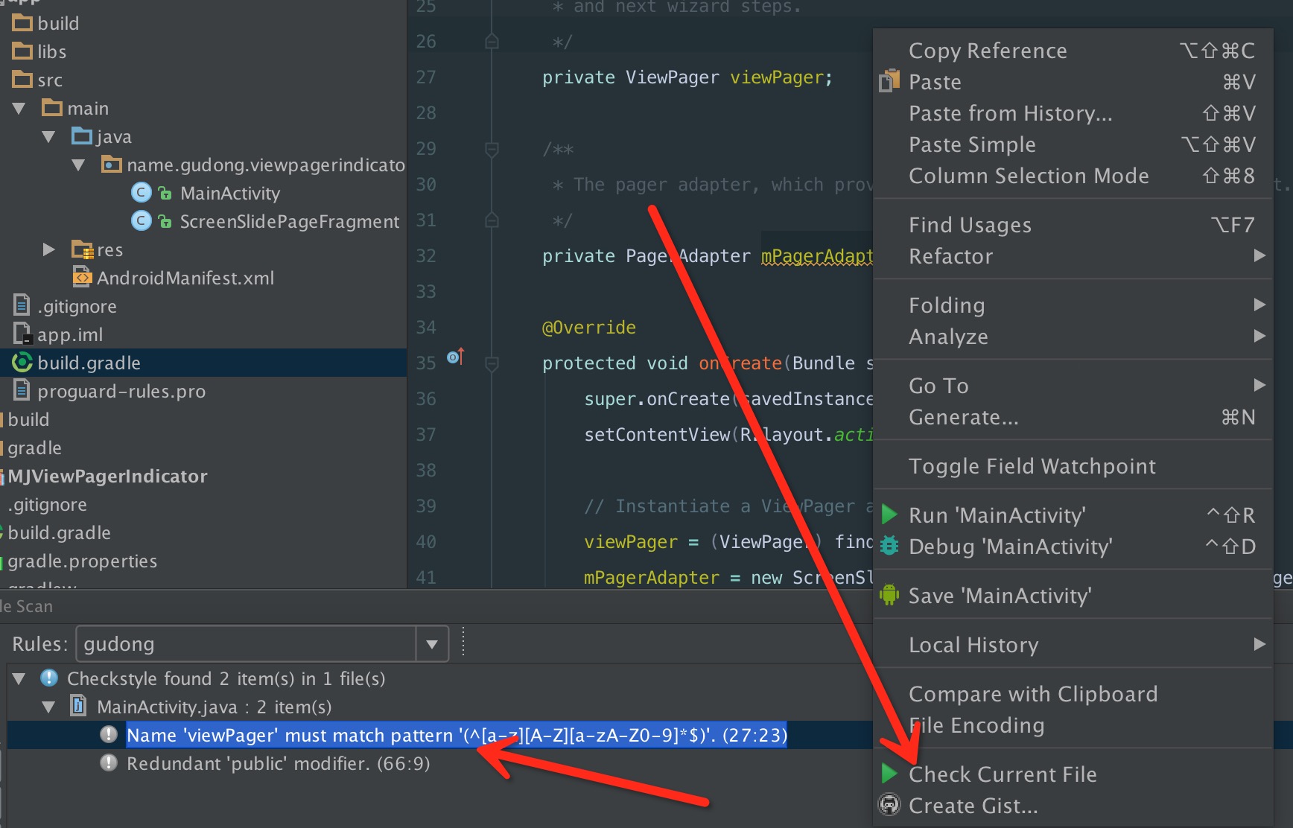The image size is (1293, 828).
Task: Click the Android icon beside Save 'MainActivity'
Action: click(889, 595)
